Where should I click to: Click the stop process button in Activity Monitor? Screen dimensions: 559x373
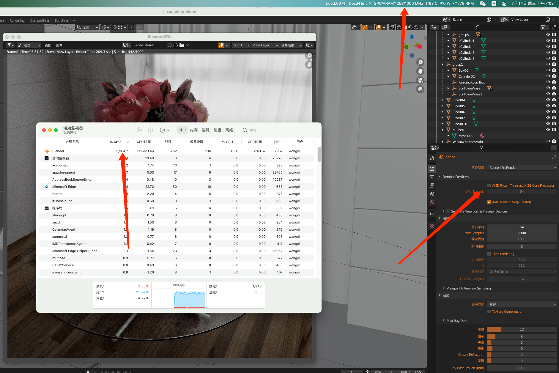(139, 130)
